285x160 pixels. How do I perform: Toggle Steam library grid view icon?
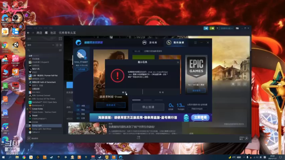pos(60,39)
